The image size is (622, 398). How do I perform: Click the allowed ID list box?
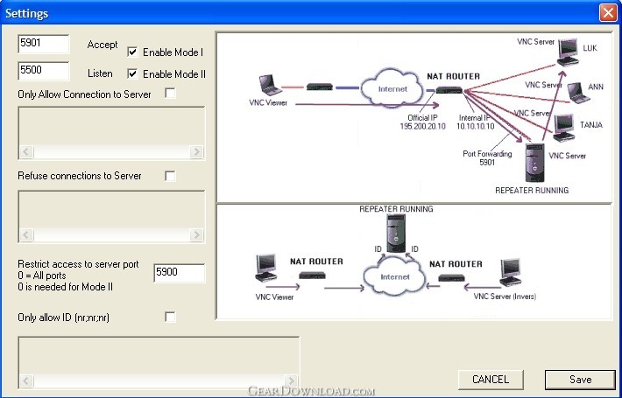(159, 363)
